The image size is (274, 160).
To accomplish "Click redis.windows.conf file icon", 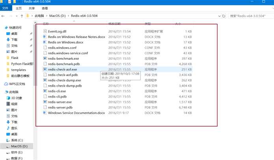I will coord(45,48).
